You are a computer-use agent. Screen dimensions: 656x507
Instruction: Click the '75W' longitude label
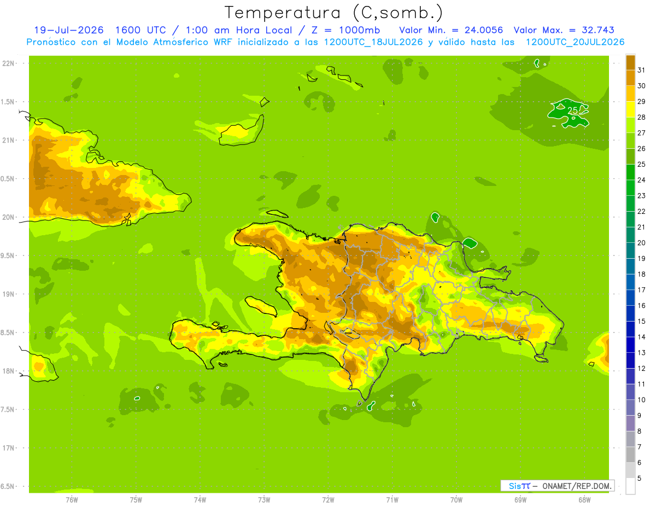[136, 500]
